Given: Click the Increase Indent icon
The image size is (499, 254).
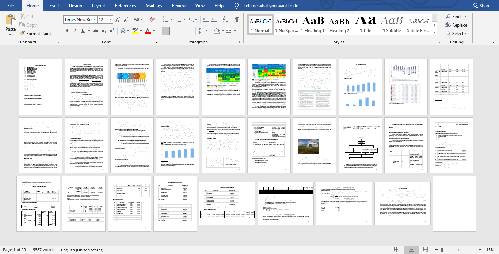Looking at the screenshot, I should 214,20.
